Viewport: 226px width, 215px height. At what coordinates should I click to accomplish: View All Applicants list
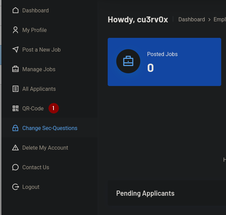coord(39,89)
